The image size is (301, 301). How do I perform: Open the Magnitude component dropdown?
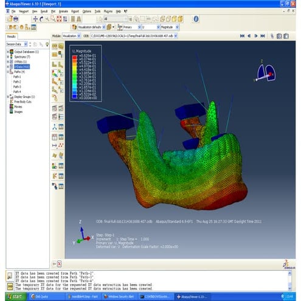coord(170,27)
